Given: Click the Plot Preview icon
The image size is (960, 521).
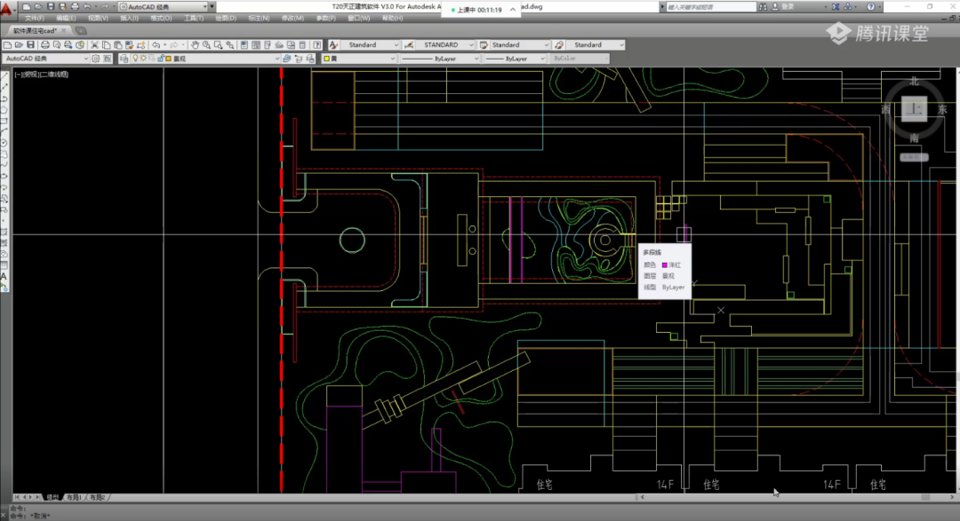Looking at the screenshot, I should click(x=56, y=45).
